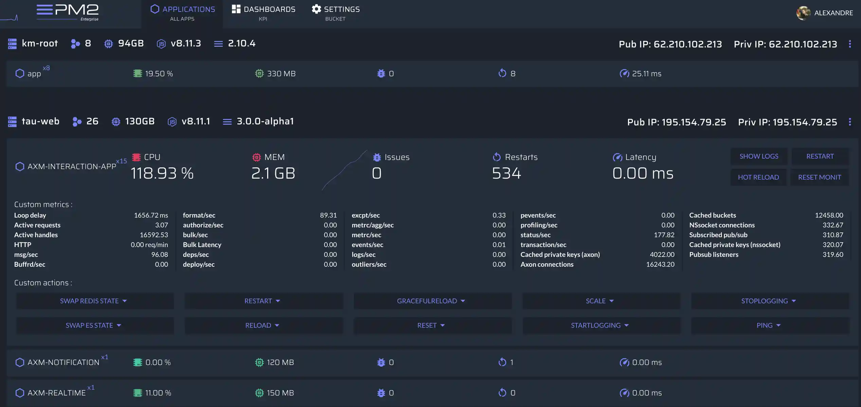The height and width of the screenshot is (407, 861).
Task: Click RESET MONIT button
Action: point(820,177)
